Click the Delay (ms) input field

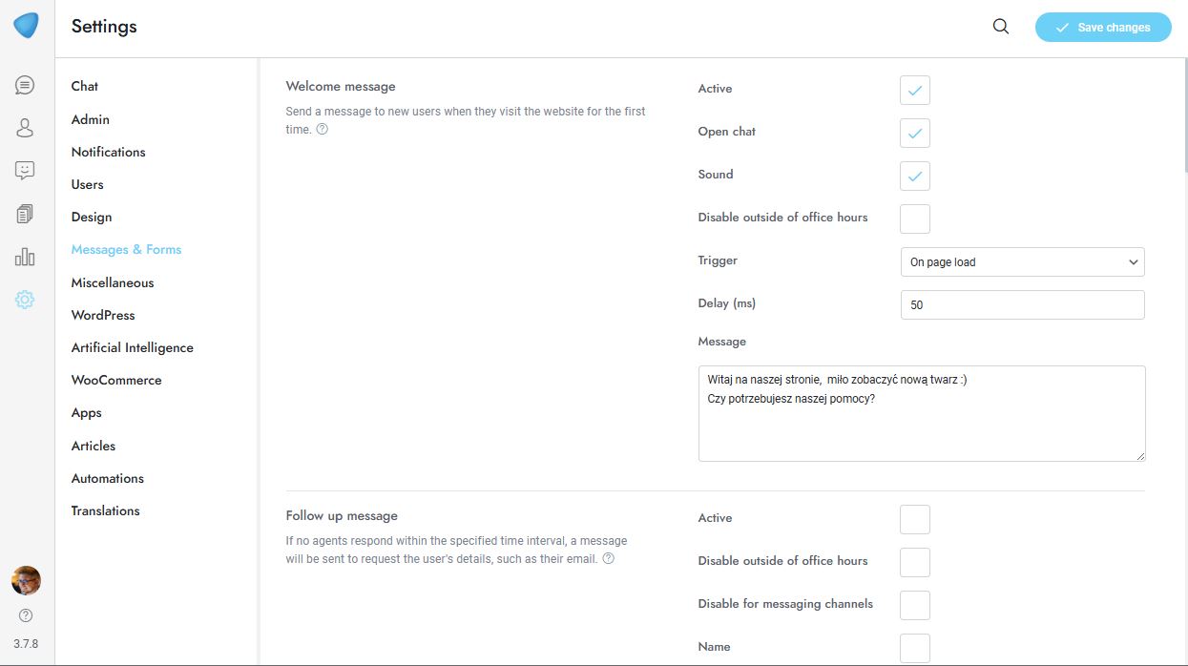coord(1022,304)
